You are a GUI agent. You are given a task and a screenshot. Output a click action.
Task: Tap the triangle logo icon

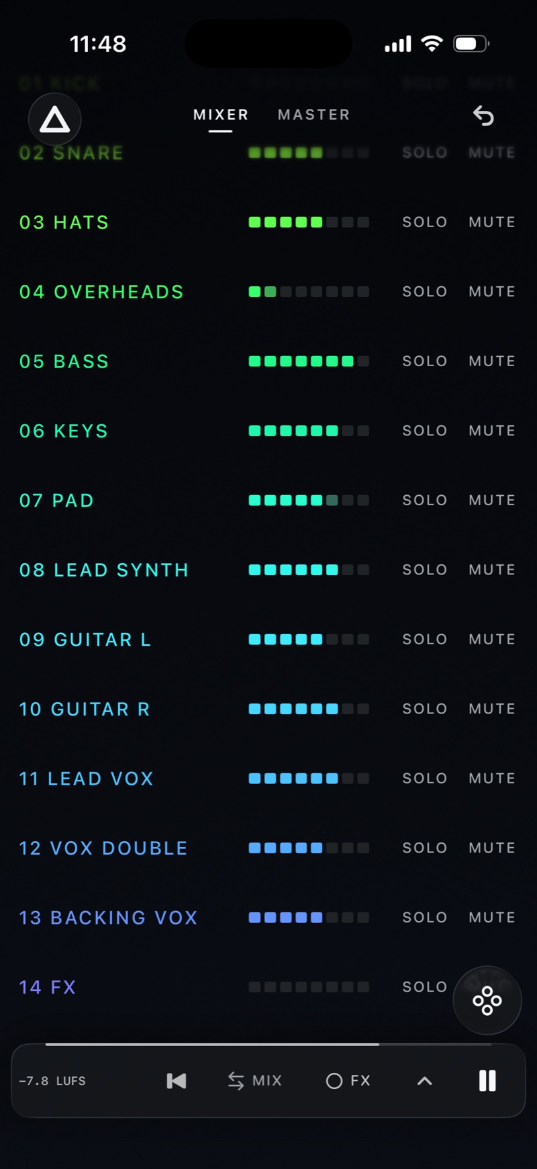pyautogui.click(x=54, y=120)
